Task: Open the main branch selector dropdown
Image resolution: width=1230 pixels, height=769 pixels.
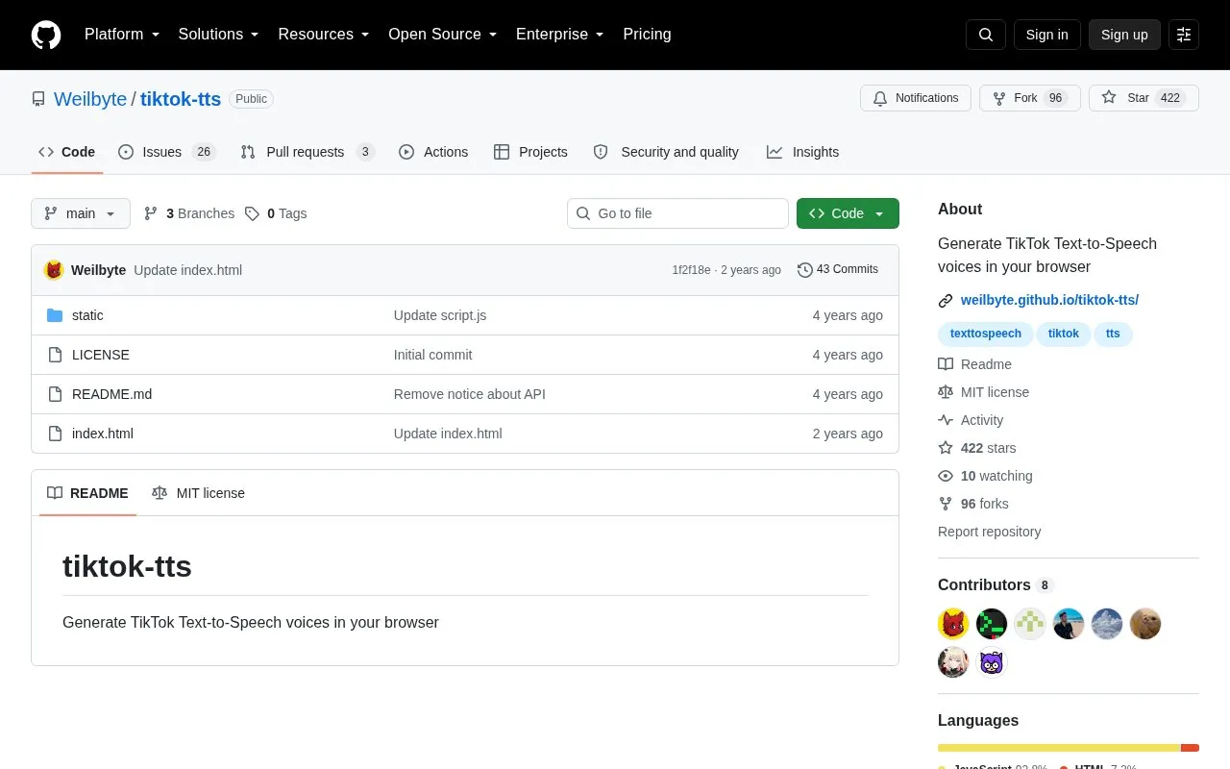Action: 81,213
